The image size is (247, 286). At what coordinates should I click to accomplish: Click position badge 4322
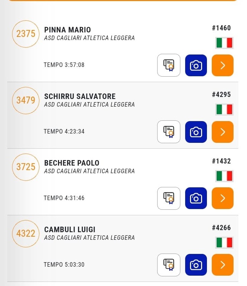pos(26,234)
